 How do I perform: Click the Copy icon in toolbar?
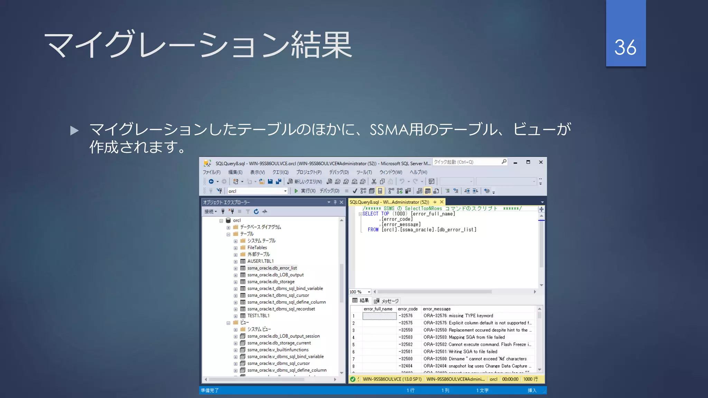(382, 181)
